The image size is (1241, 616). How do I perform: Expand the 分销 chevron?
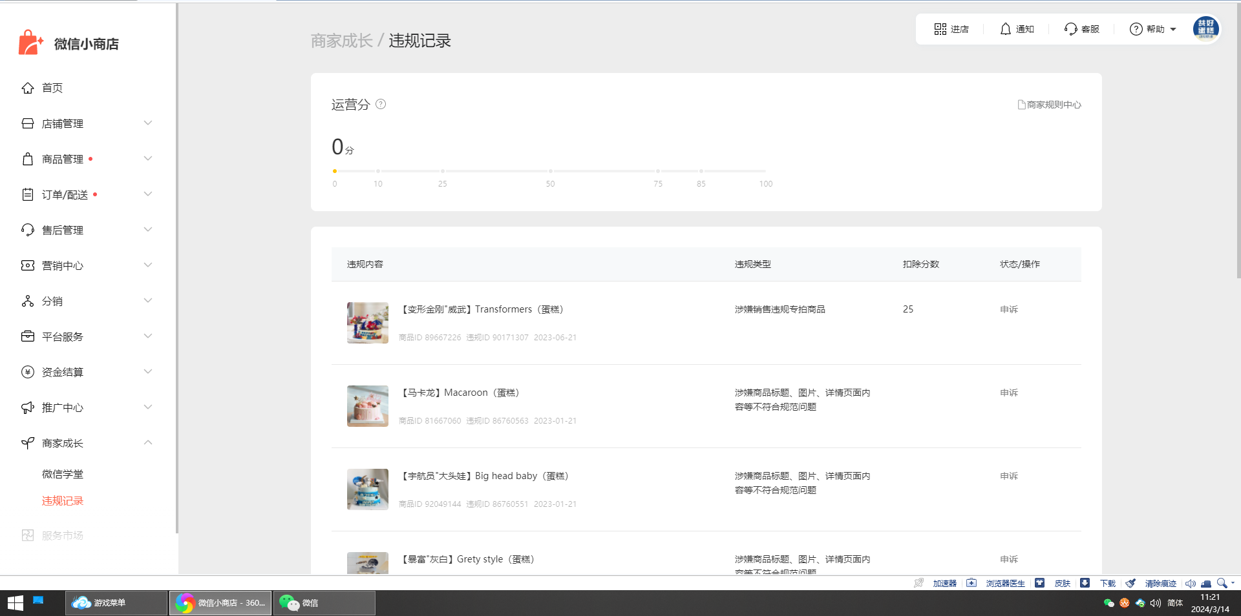tap(148, 300)
